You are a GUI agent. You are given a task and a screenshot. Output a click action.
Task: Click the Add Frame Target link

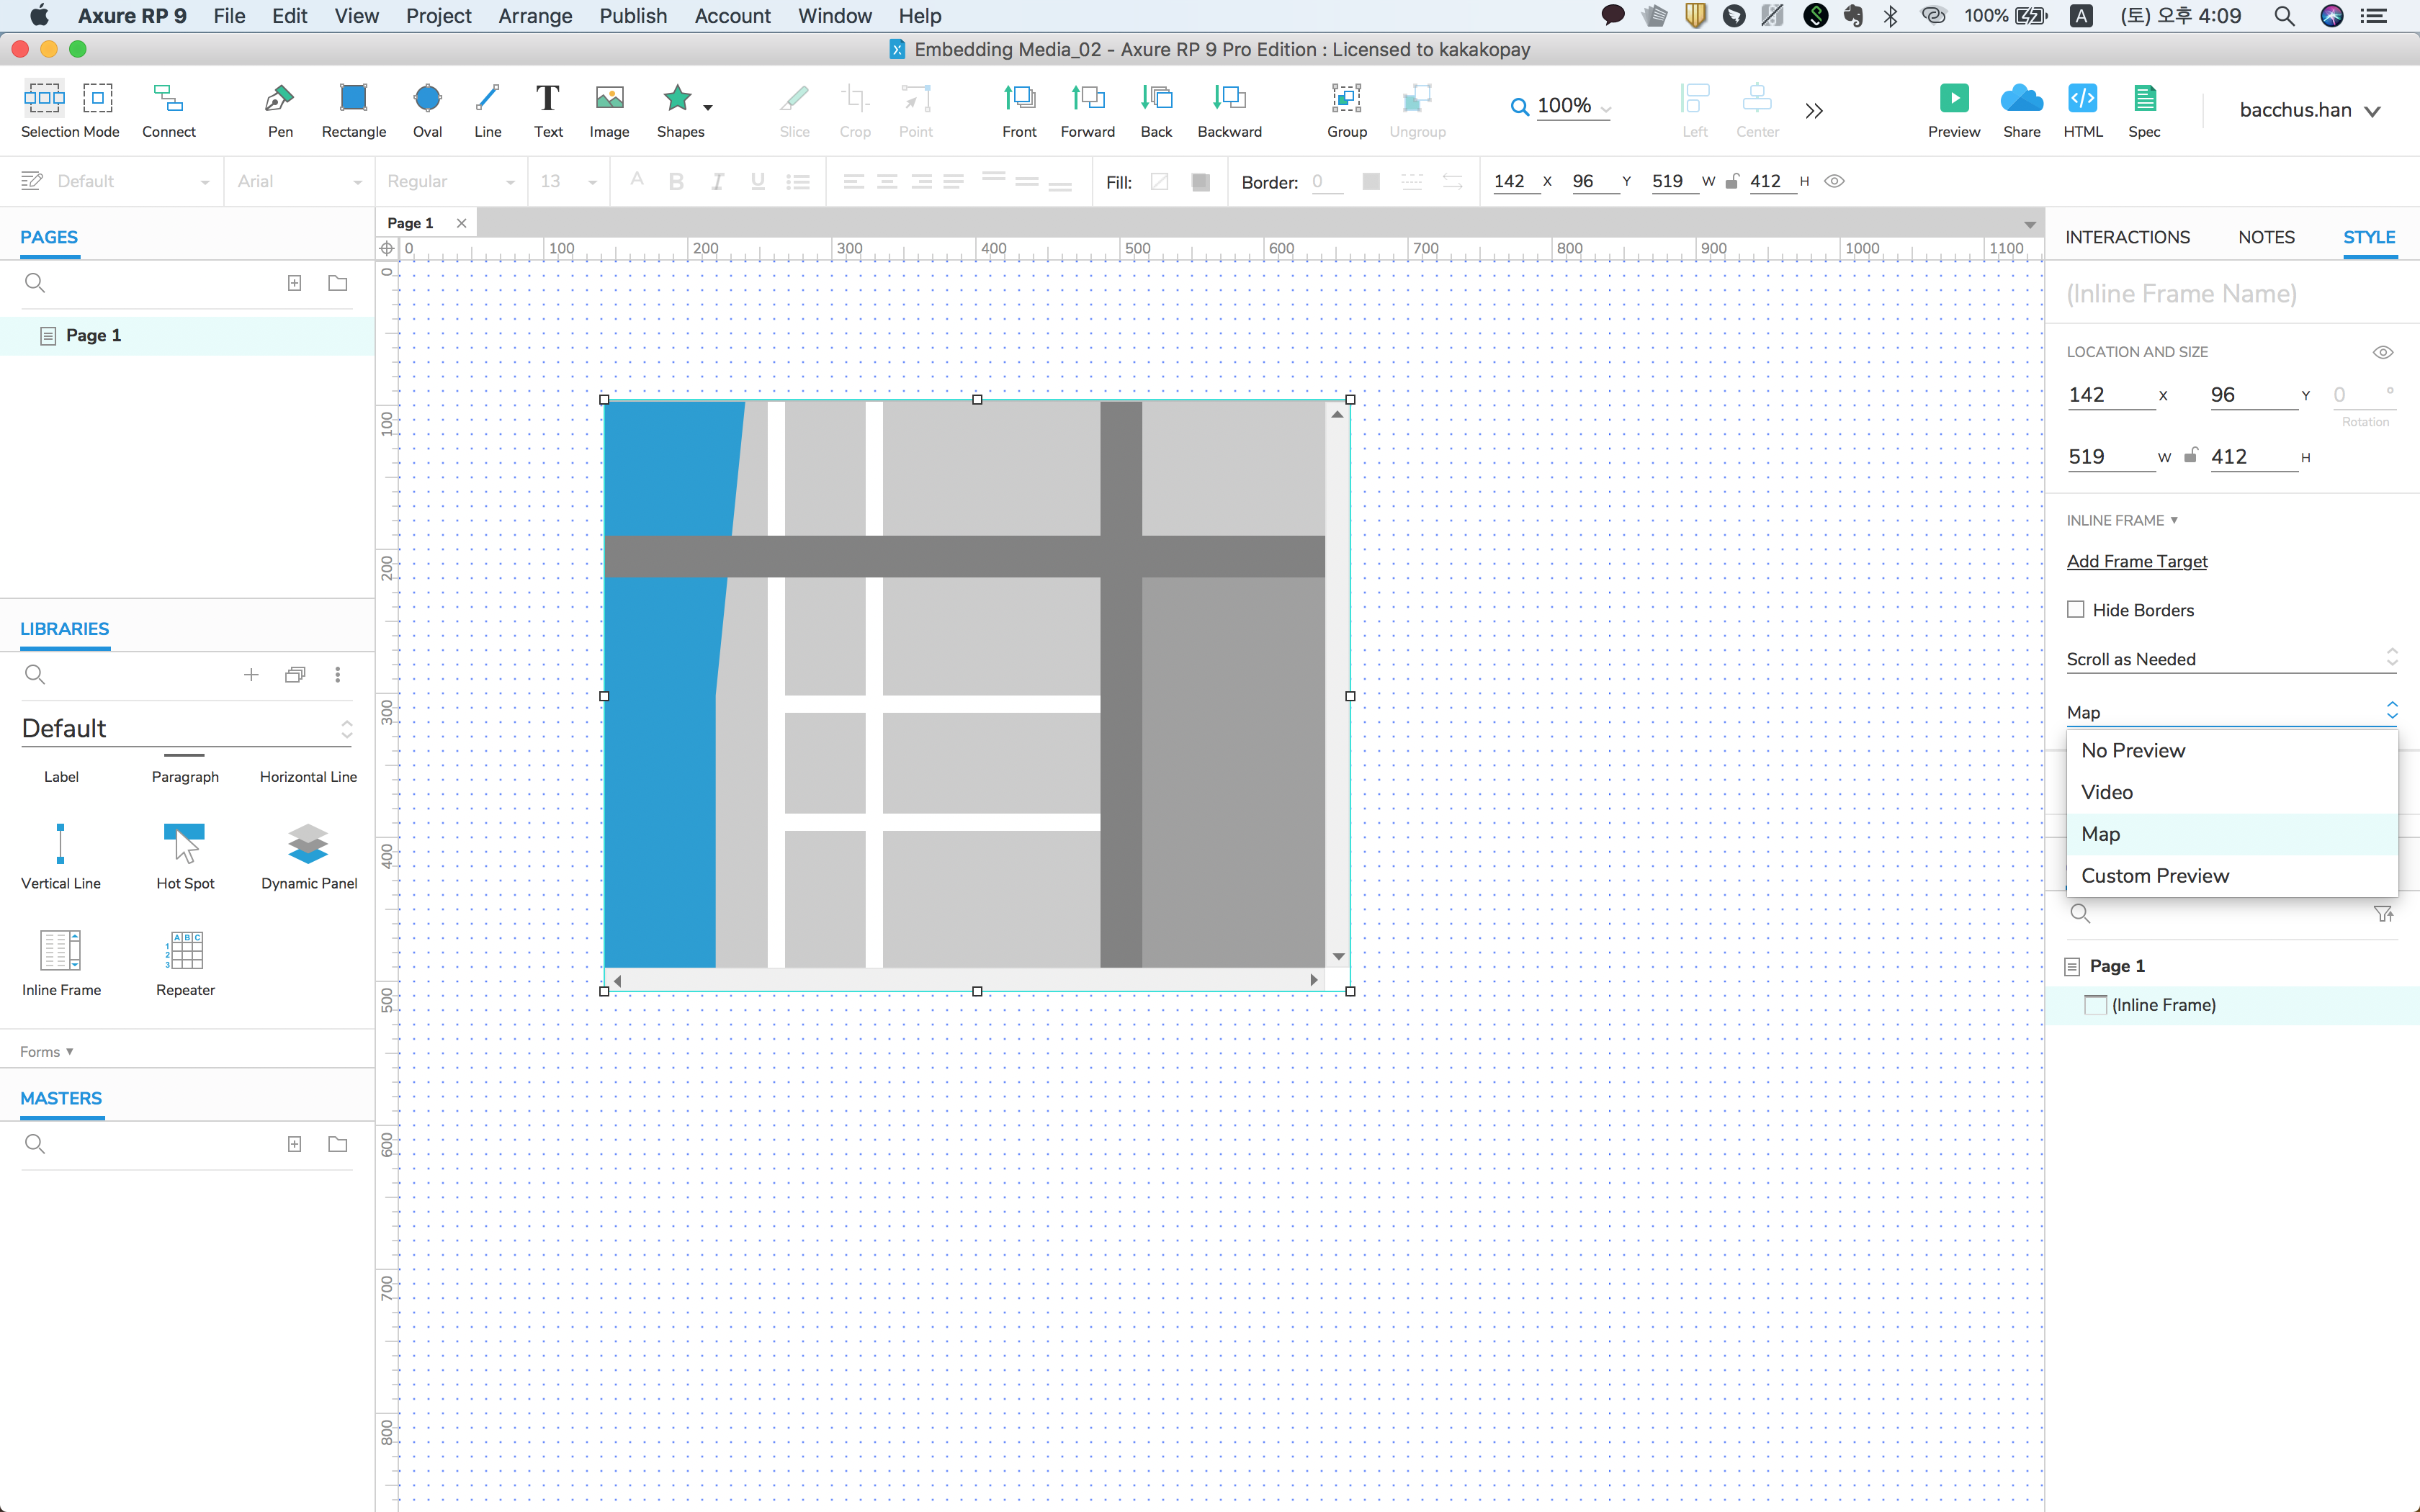pyautogui.click(x=2137, y=561)
